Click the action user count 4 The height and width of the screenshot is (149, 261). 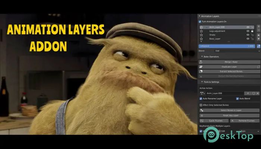click(x=248, y=93)
